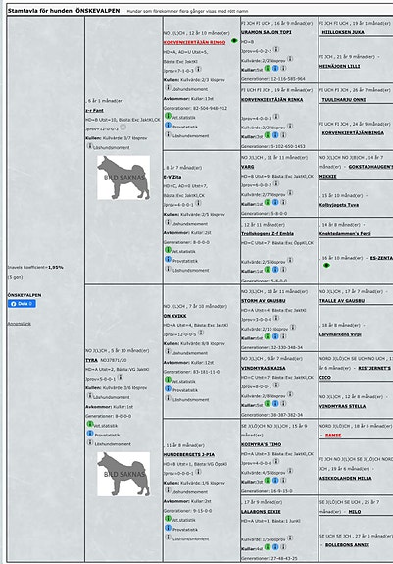Screen dimensions: 393x564
Task: Open Provstatistik blue info icon under E-V Zita
Action: 168,259
